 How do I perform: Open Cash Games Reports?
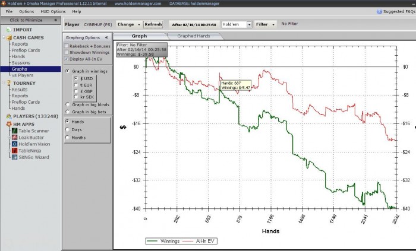20,44
